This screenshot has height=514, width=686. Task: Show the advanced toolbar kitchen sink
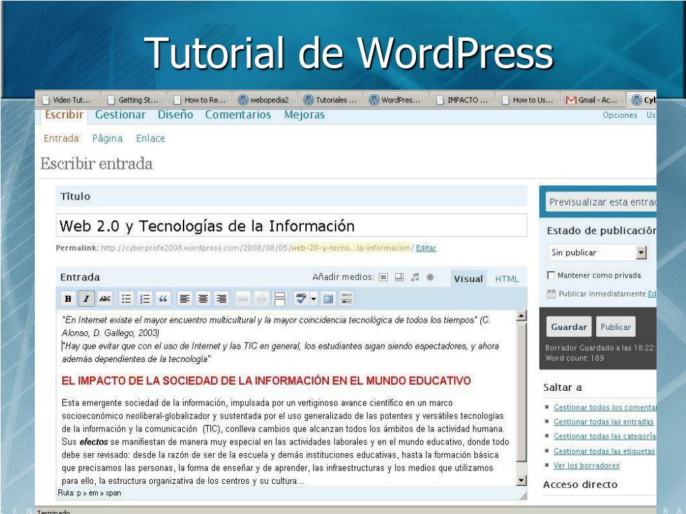click(346, 299)
